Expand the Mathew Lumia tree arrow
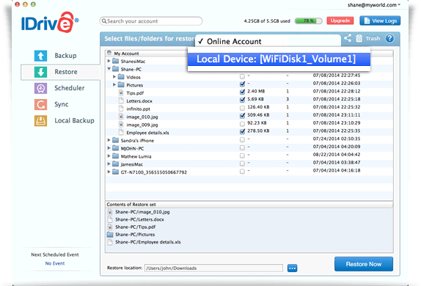Image resolution: width=421 pixels, height=286 pixels. (109, 155)
